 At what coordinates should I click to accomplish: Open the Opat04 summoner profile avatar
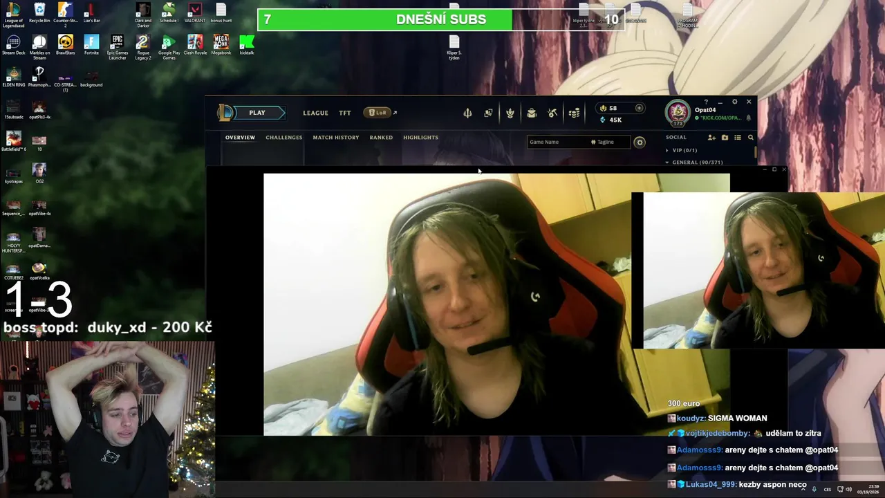click(678, 112)
